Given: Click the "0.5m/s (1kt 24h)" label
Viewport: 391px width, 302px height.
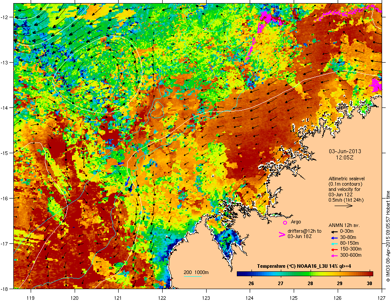Looking at the screenshot, I should (x=346, y=200).
